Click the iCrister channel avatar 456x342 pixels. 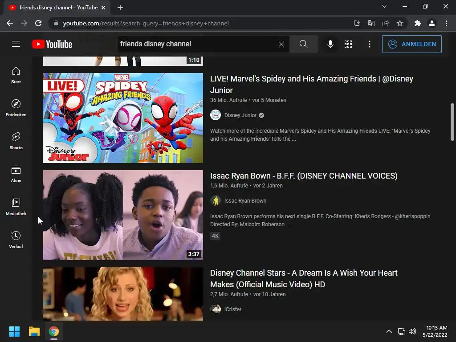216,309
